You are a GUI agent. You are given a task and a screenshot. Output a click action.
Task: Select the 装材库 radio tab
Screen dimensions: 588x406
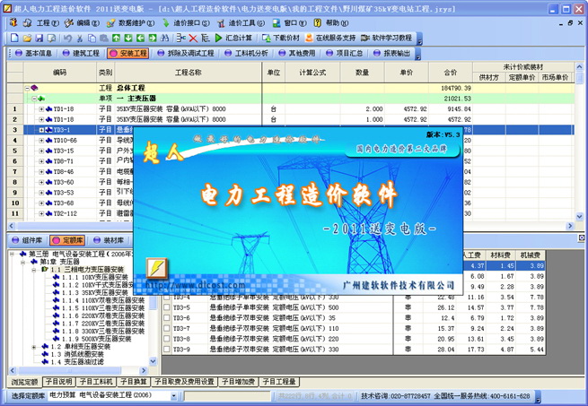109,240
